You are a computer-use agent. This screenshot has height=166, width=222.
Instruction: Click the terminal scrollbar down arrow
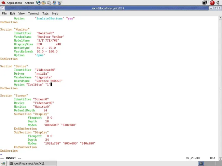[x=220, y=158]
